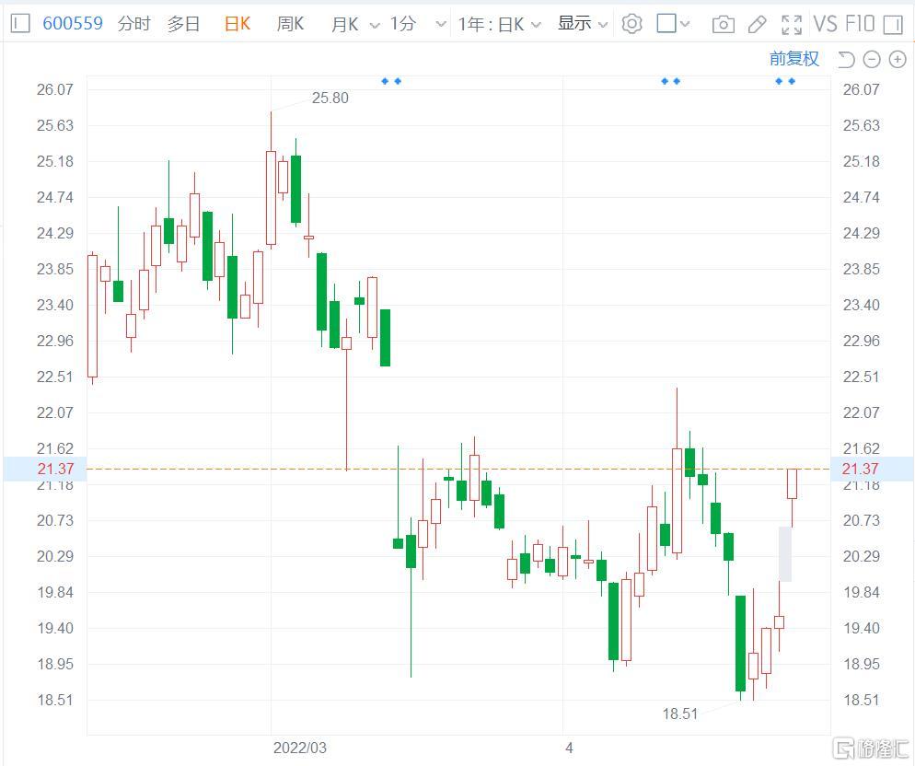
Task: Click the 18.51 low price annotation
Action: coord(680,714)
